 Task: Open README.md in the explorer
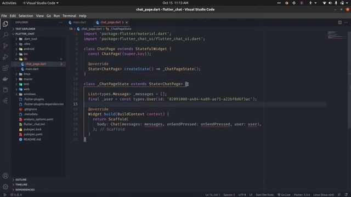[x=32, y=140]
